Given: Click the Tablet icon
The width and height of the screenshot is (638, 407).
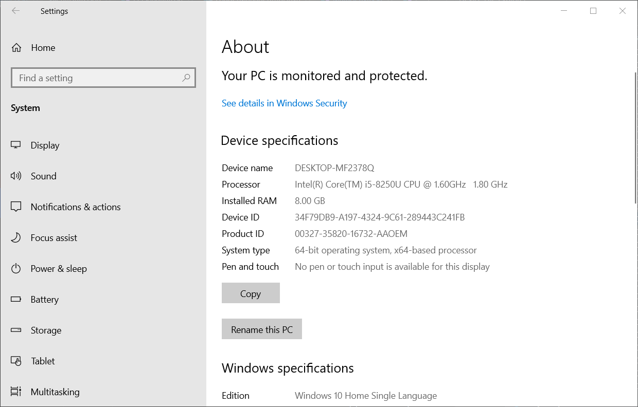Looking at the screenshot, I should click(16, 361).
